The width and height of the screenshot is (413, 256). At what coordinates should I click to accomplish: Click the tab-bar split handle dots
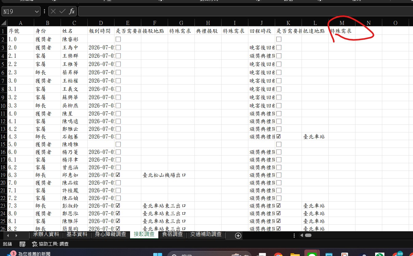(294, 235)
